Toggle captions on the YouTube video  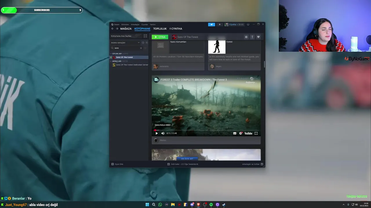pyautogui.click(x=235, y=133)
